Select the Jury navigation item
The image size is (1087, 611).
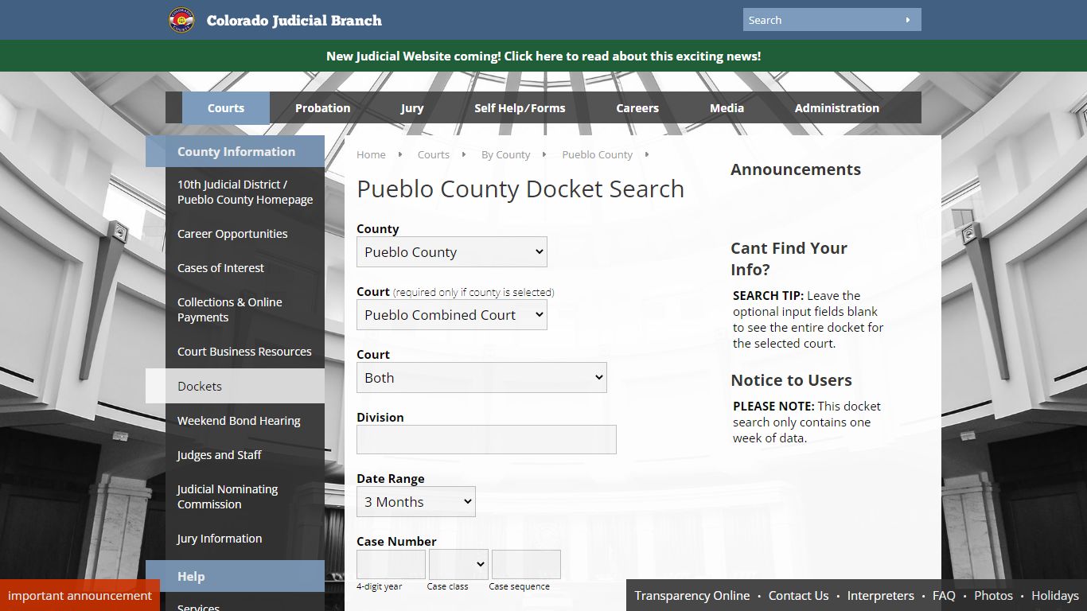tap(412, 107)
